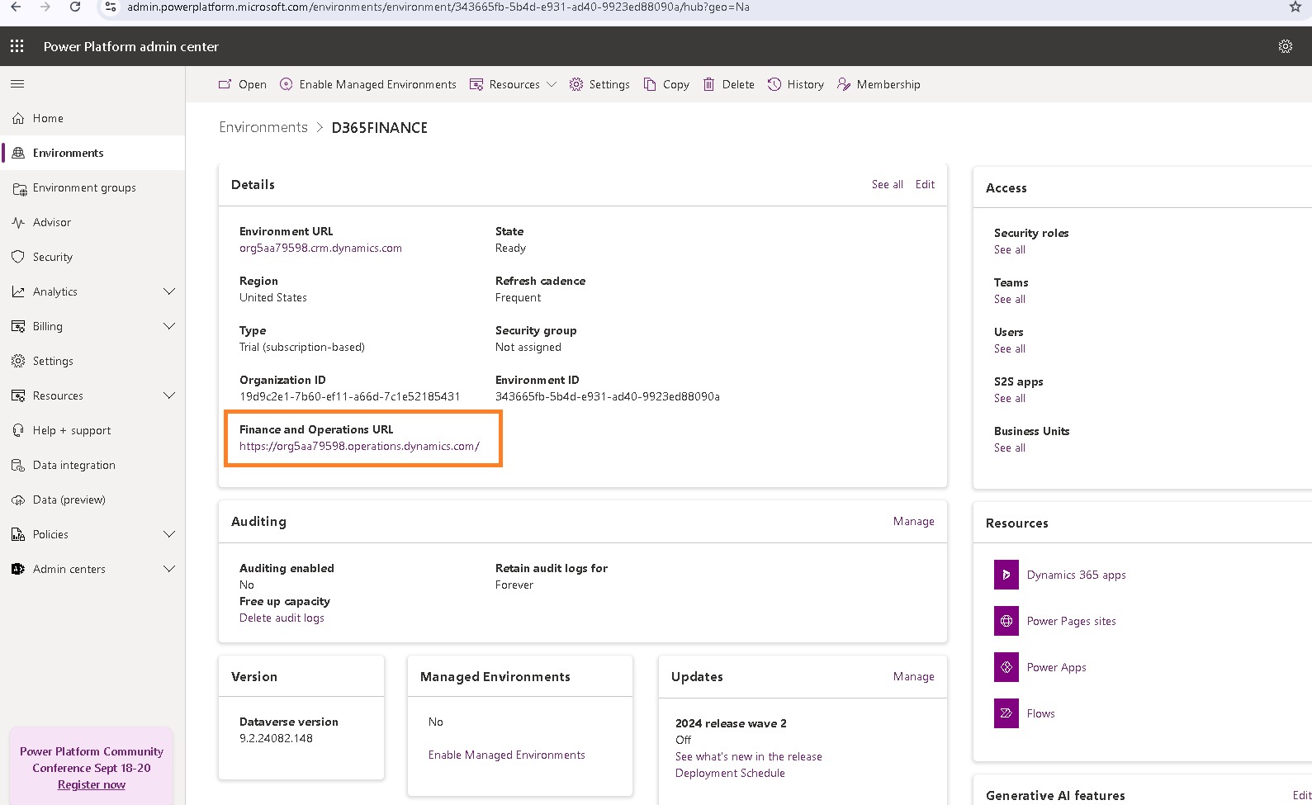
Task: Click the Power Pages sites icon
Action: click(x=1006, y=621)
